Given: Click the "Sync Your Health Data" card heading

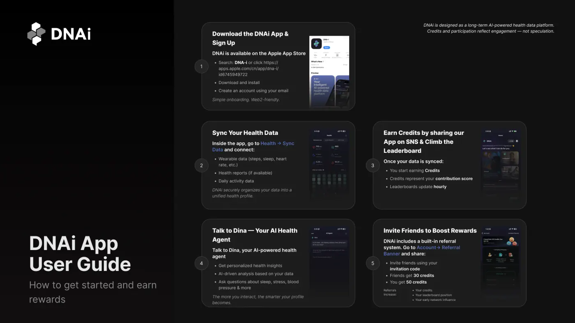Looking at the screenshot, I should click(245, 133).
